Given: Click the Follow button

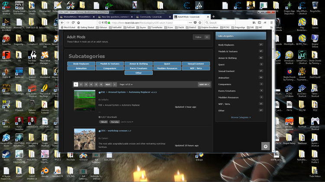Looking at the screenshot, I should pos(201,37).
